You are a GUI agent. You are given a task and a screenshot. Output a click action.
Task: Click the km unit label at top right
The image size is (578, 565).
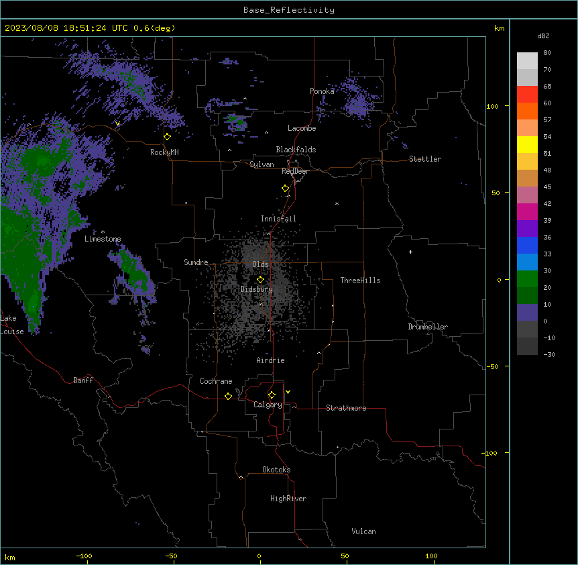click(500, 28)
